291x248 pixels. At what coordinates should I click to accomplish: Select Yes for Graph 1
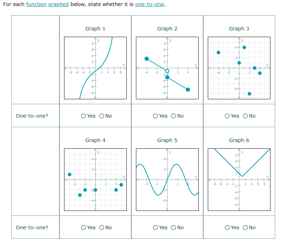[83, 116]
